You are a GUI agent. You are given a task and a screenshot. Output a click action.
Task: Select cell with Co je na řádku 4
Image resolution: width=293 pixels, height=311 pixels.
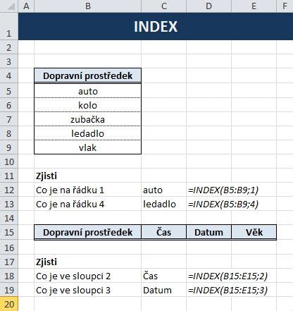click(x=88, y=204)
